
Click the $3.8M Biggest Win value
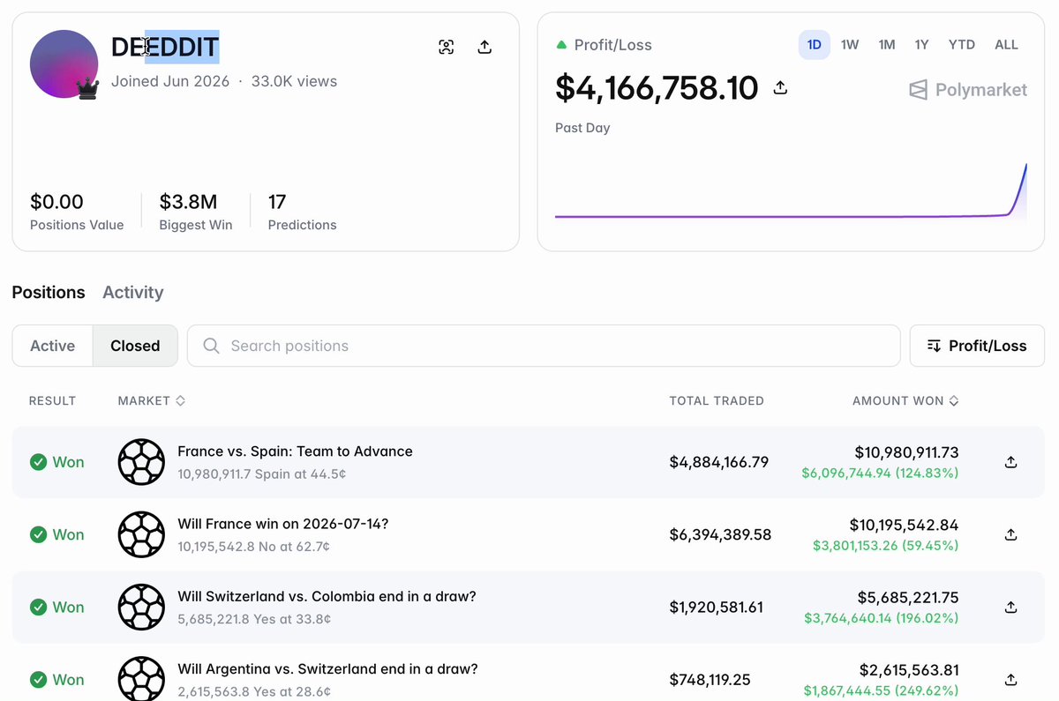(x=188, y=202)
